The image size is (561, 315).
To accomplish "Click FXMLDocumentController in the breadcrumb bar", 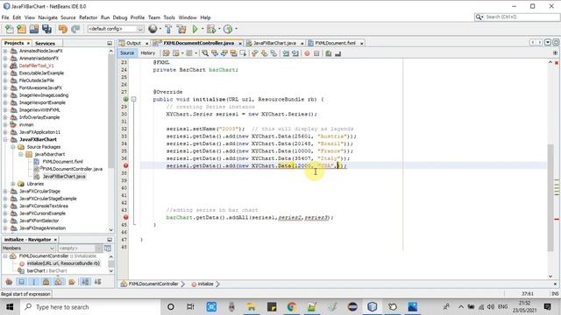I will 153,283.
